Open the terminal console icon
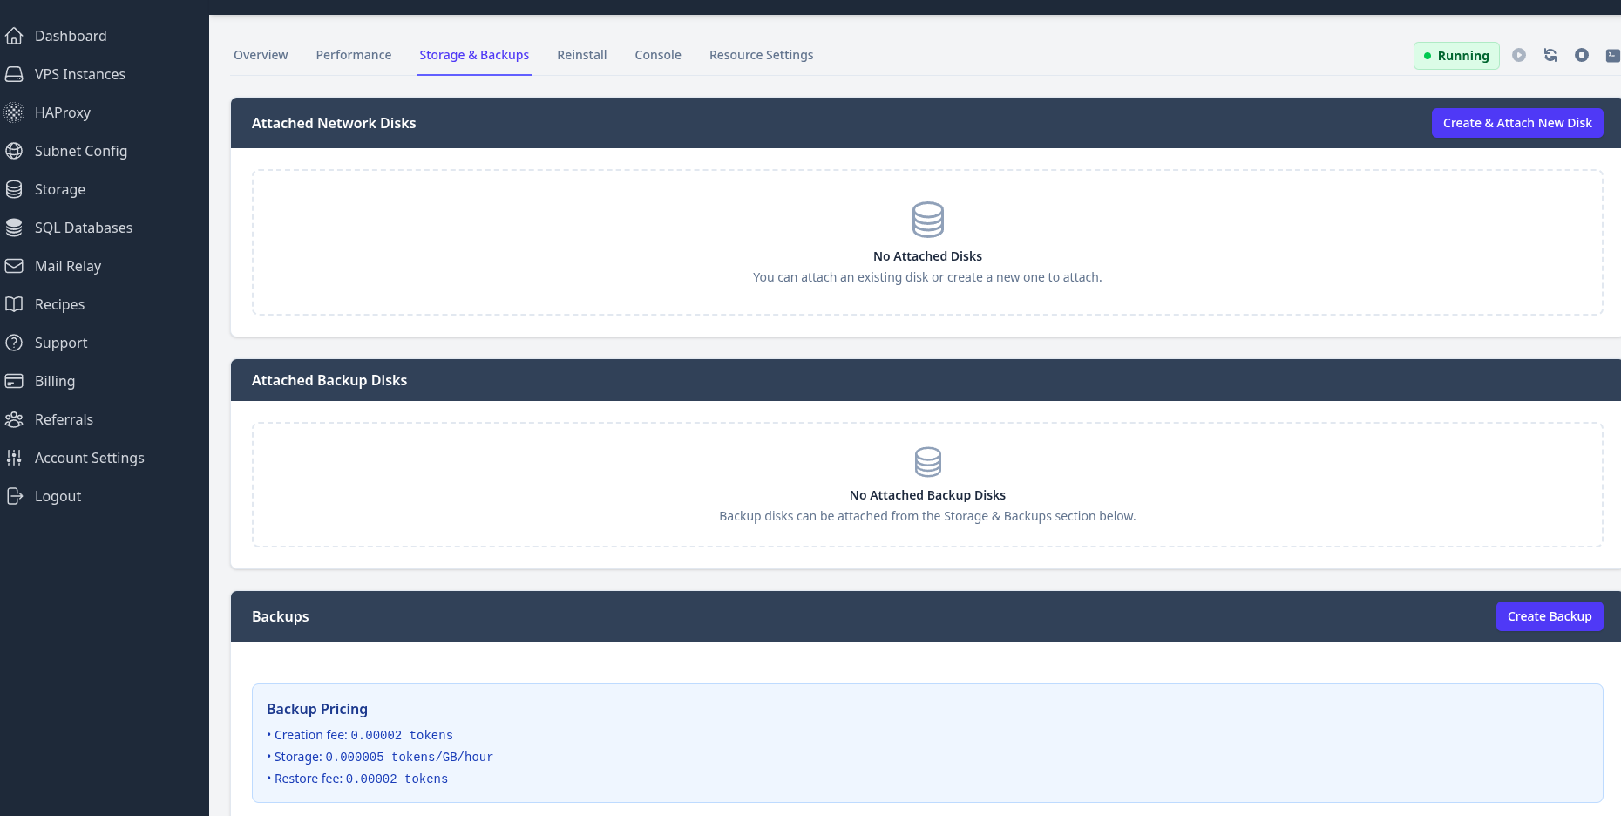The image size is (1621, 816). coord(1612,55)
